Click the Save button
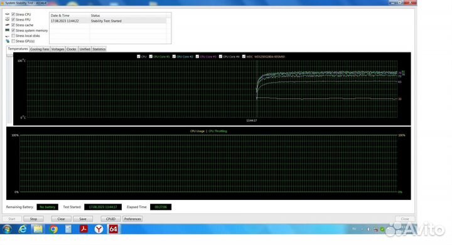The height and width of the screenshot is (245, 452). pyautogui.click(x=83, y=219)
